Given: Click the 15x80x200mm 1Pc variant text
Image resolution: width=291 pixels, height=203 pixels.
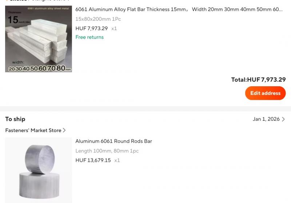Looking at the screenshot, I should (98, 19).
